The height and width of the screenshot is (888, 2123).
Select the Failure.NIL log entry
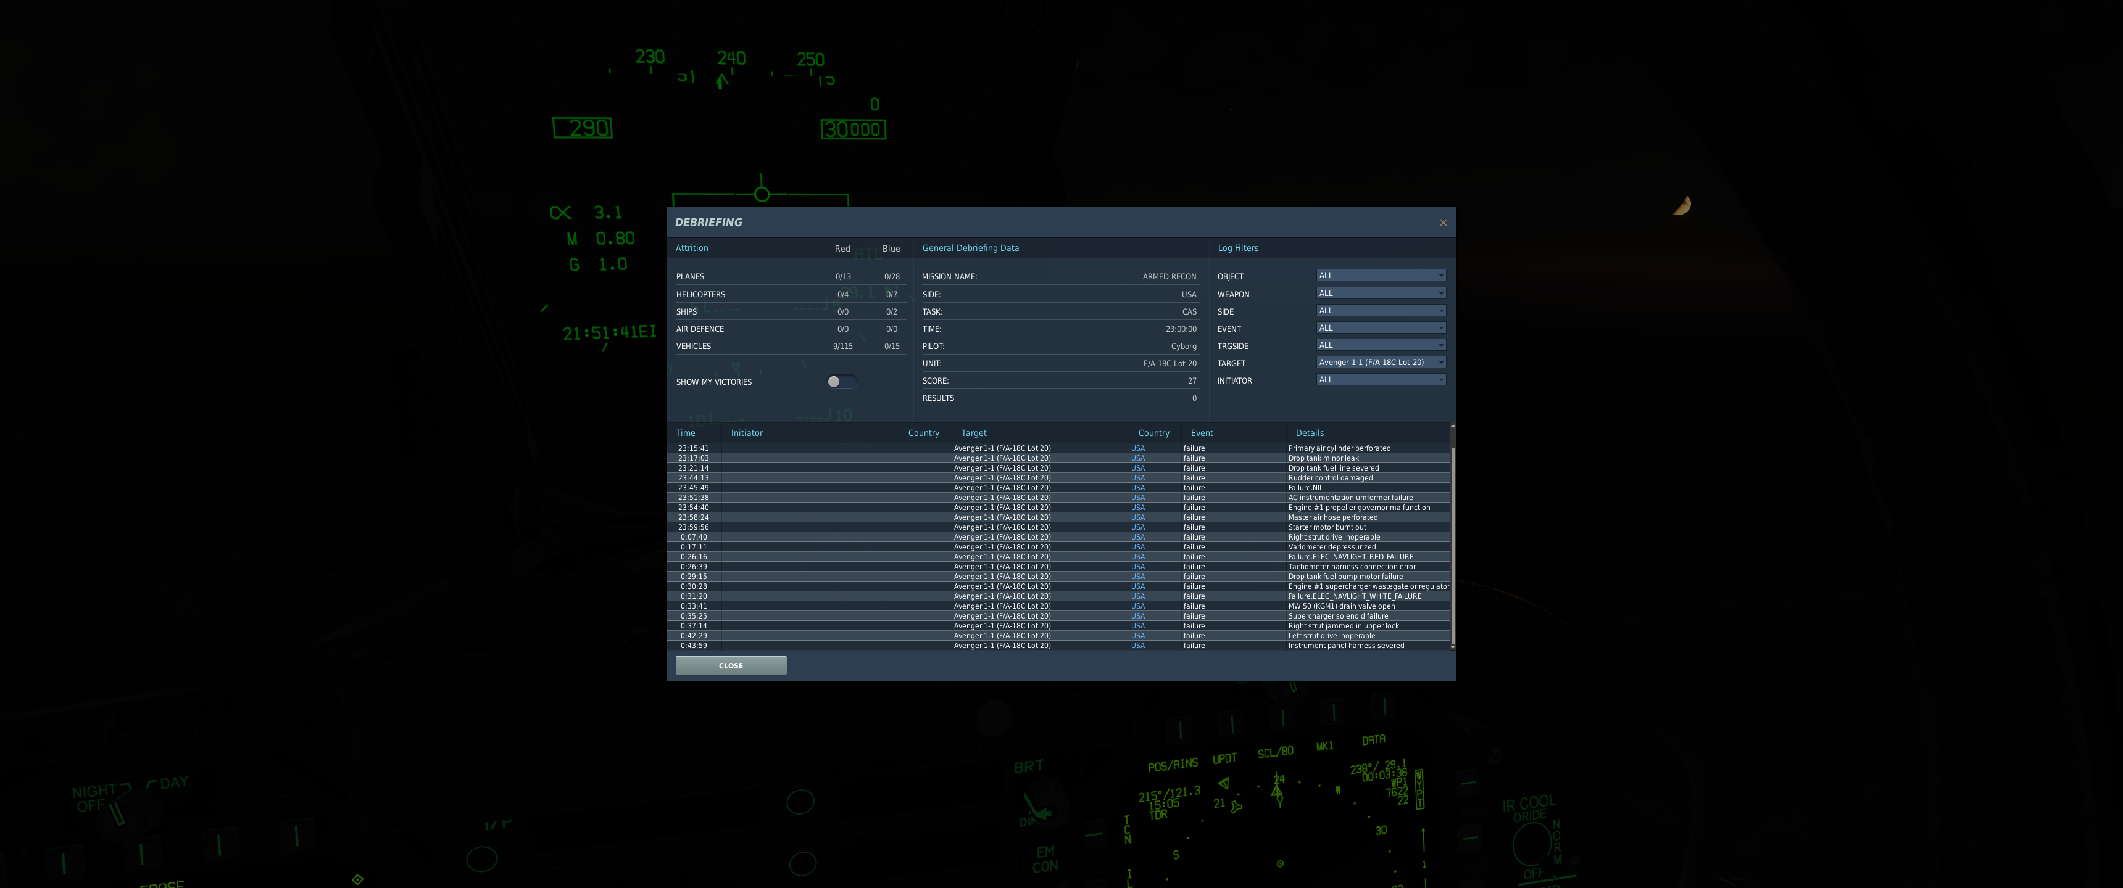[1057, 488]
